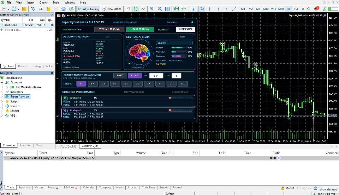The height and width of the screenshot is (195, 339).
Task: Click HIDE PANEL button
Action: click(x=185, y=29)
